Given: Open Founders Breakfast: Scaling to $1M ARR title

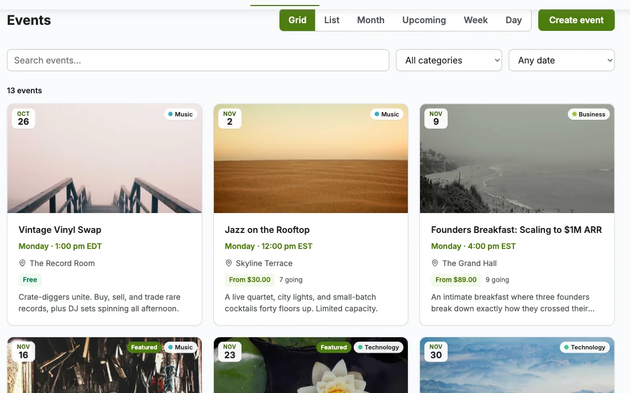Looking at the screenshot, I should [x=516, y=230].
